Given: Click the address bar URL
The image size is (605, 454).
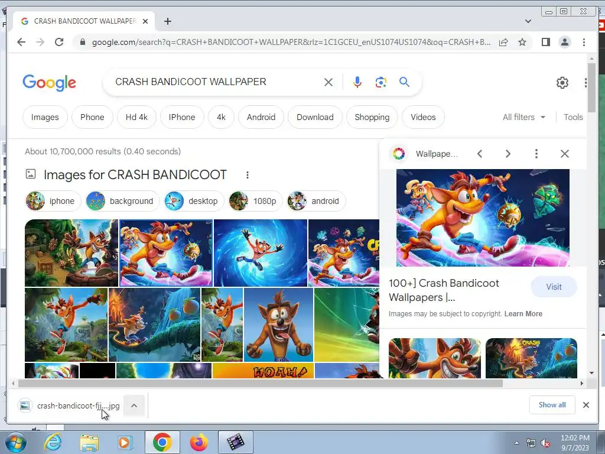Looking at the screenshot, I should tap(291, 42).
